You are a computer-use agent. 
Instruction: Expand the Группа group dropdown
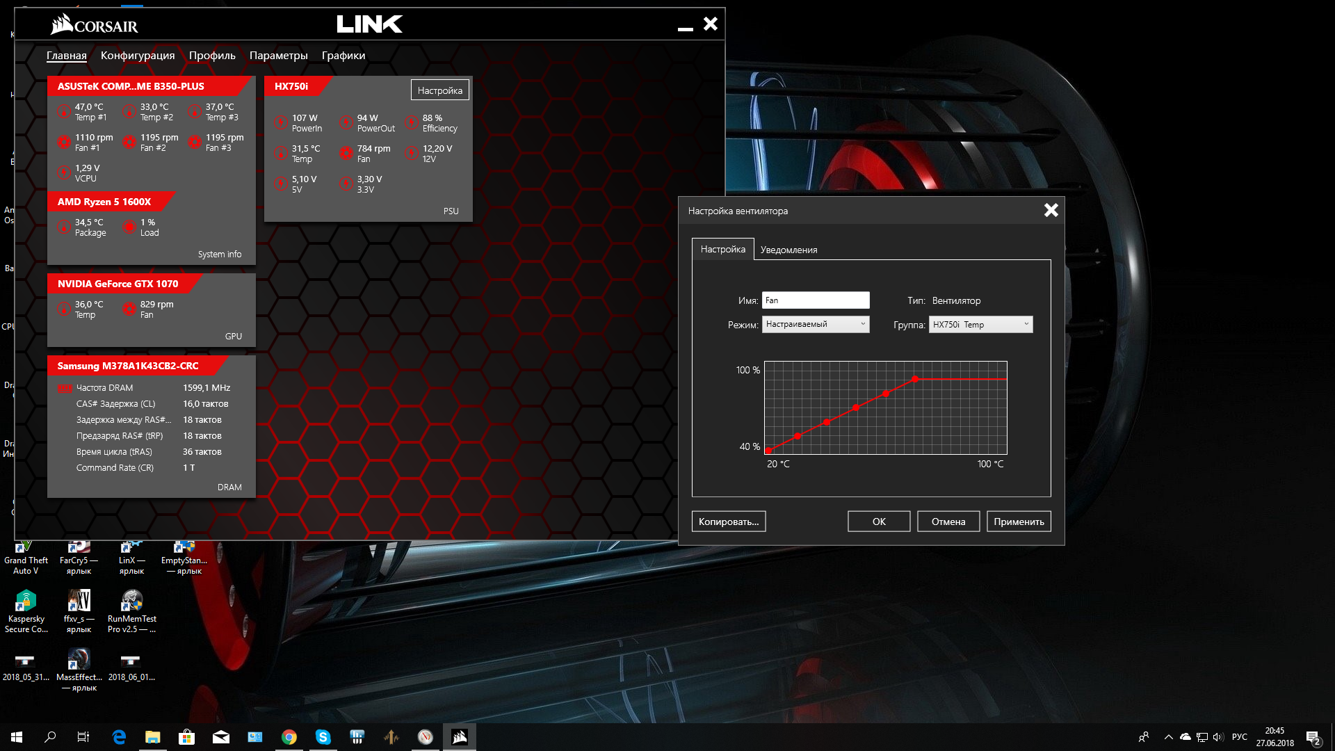[x=980, y=324]
